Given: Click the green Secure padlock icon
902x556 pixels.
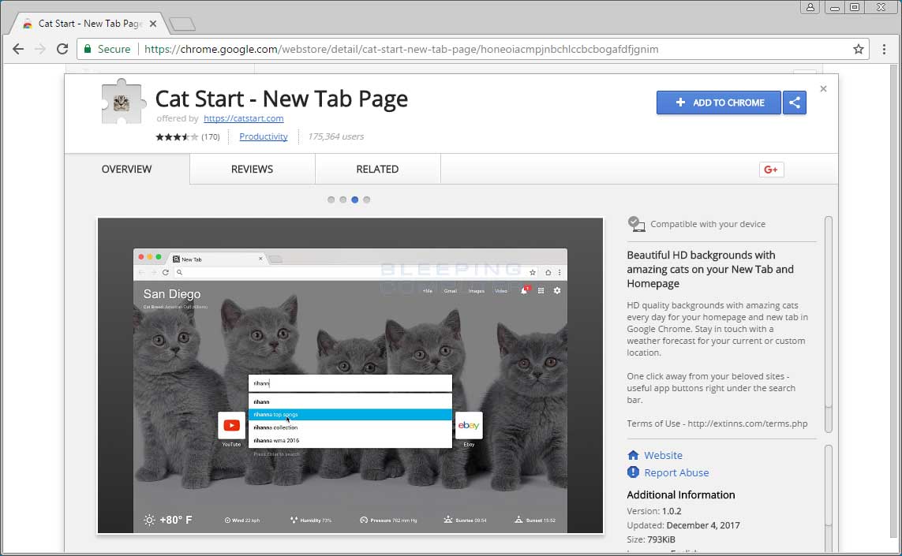Looking at the screenshot, I should 88,49.
